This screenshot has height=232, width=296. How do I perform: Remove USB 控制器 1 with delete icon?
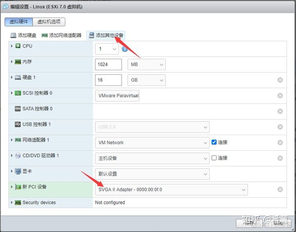[280, 127]
